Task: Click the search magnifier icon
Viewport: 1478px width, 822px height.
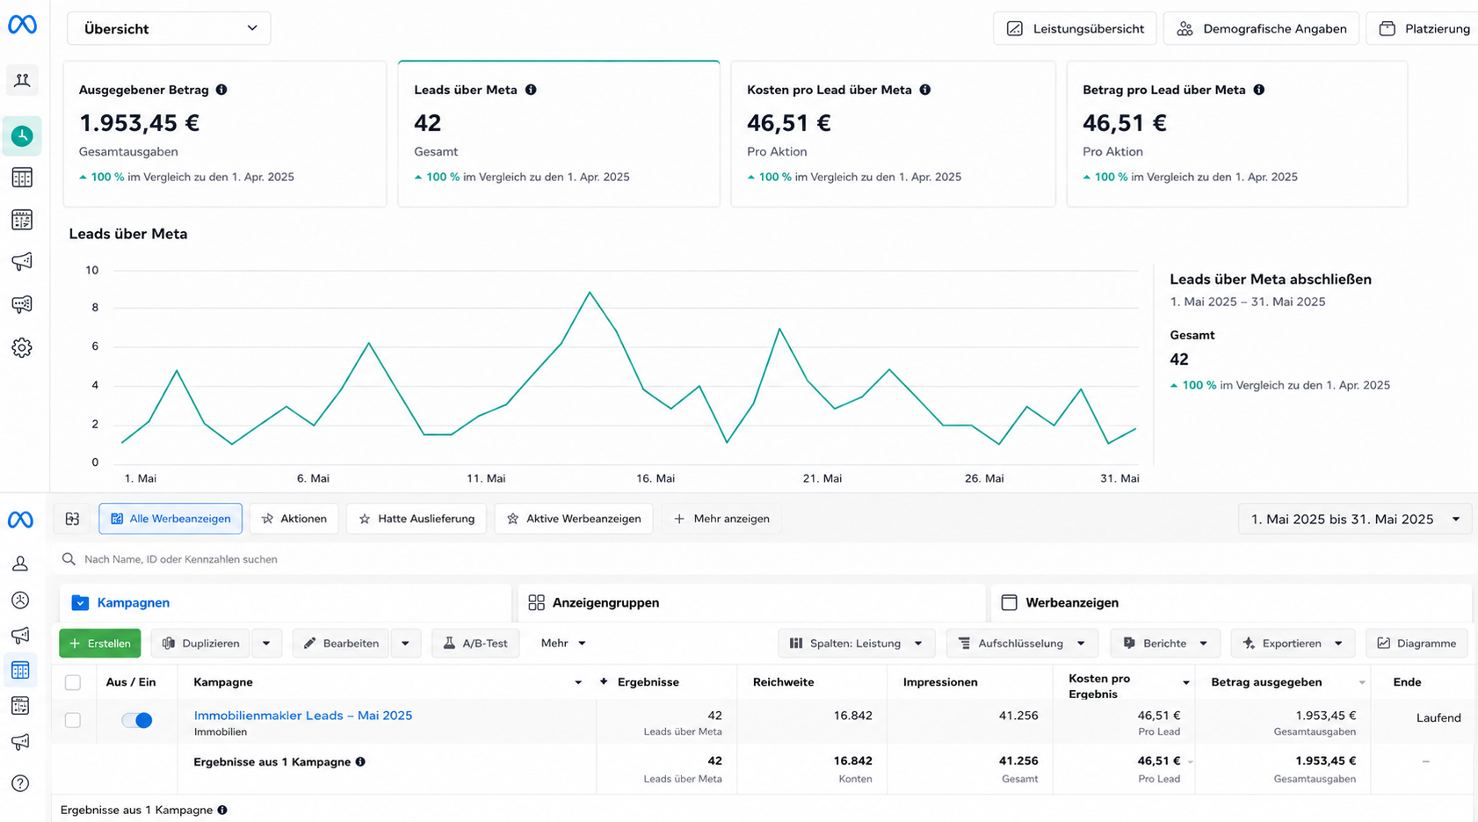Action: pos(69,559)
